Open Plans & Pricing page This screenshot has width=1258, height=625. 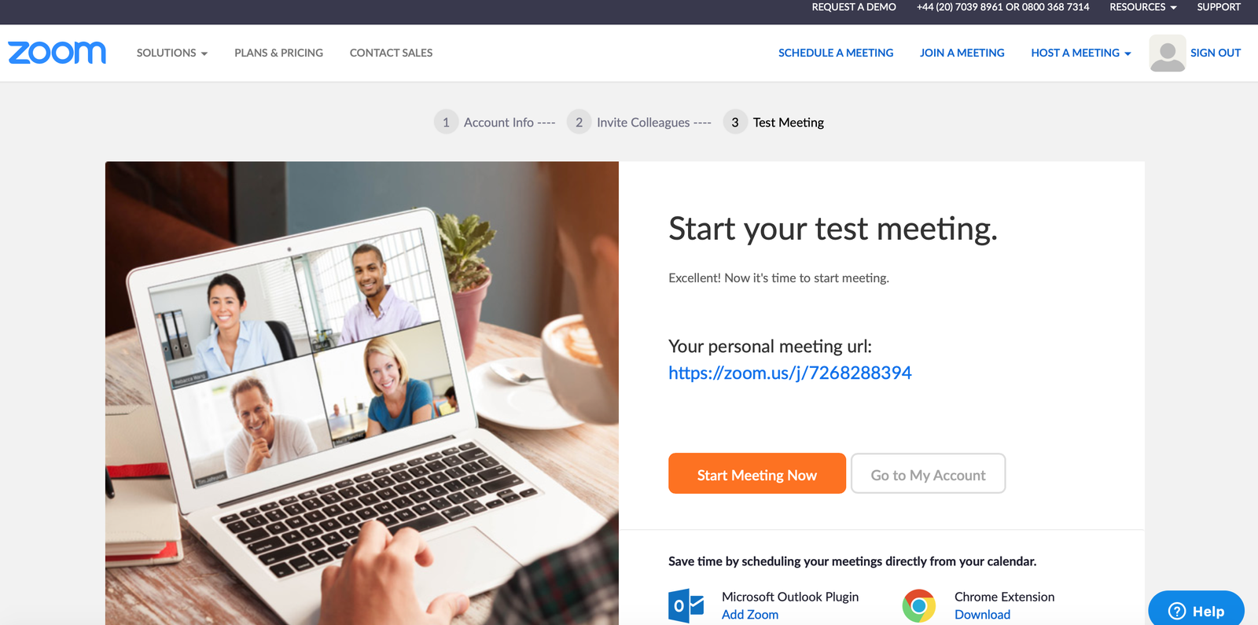click(x=278, y=53)
